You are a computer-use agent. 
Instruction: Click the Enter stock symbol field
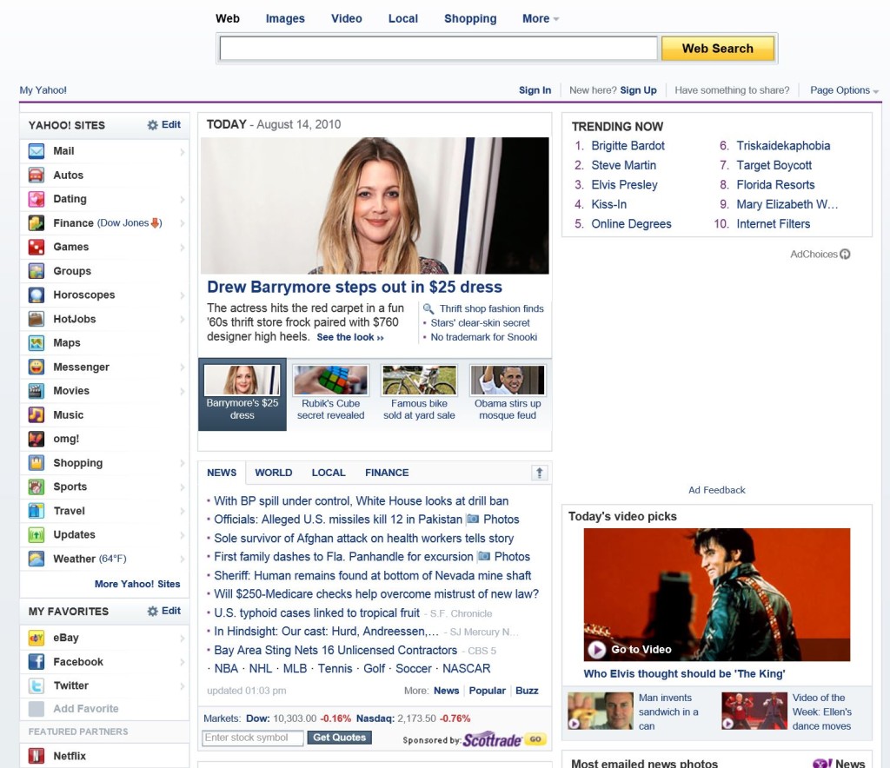tap(253, 738)
